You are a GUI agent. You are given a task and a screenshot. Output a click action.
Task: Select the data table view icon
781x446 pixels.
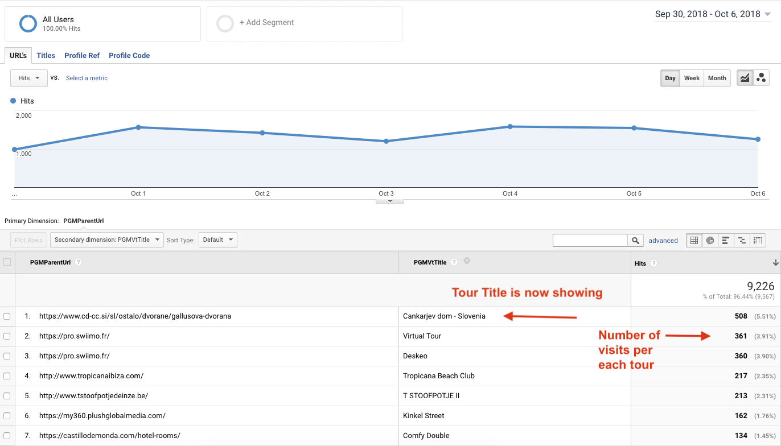694,240
